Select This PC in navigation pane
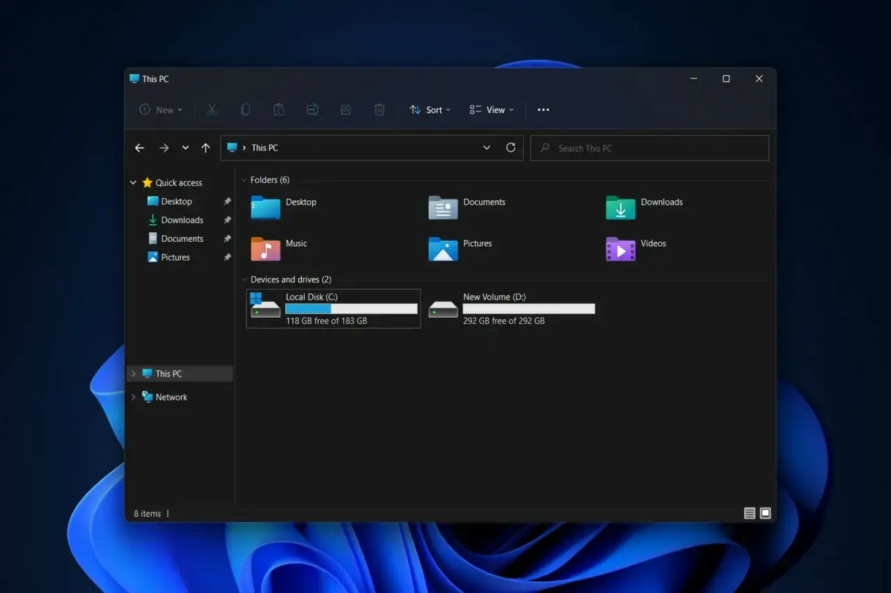Viewport: 891px width, 593px height. pos(180,374)
